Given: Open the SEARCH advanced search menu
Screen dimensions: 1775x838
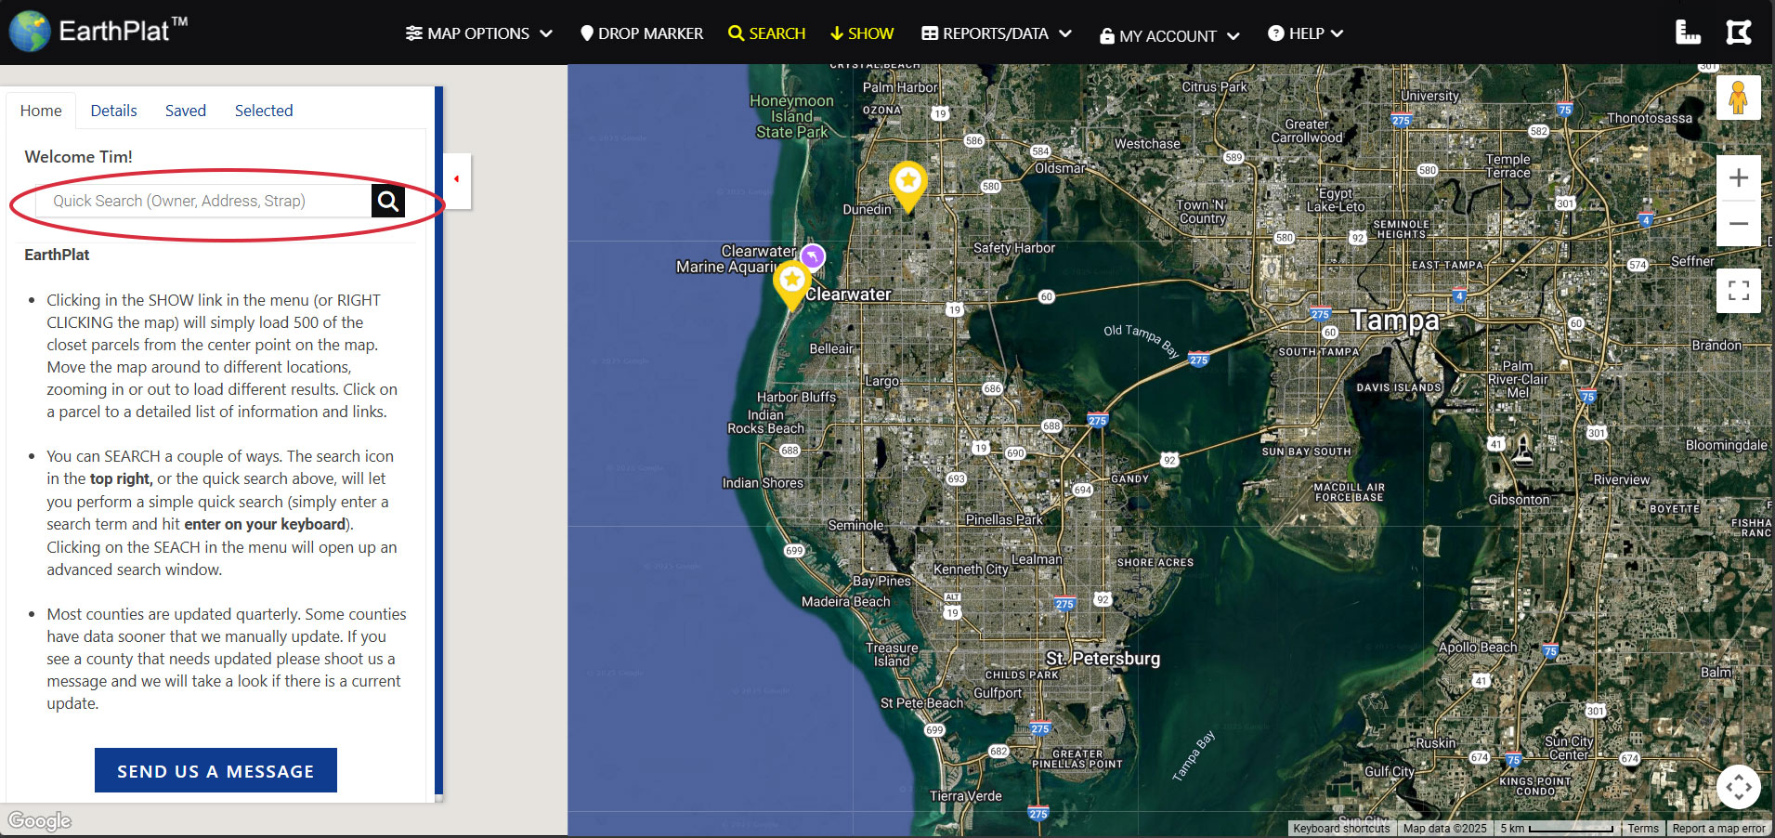Looking at the screenshot, I should (x=766, y=33).
